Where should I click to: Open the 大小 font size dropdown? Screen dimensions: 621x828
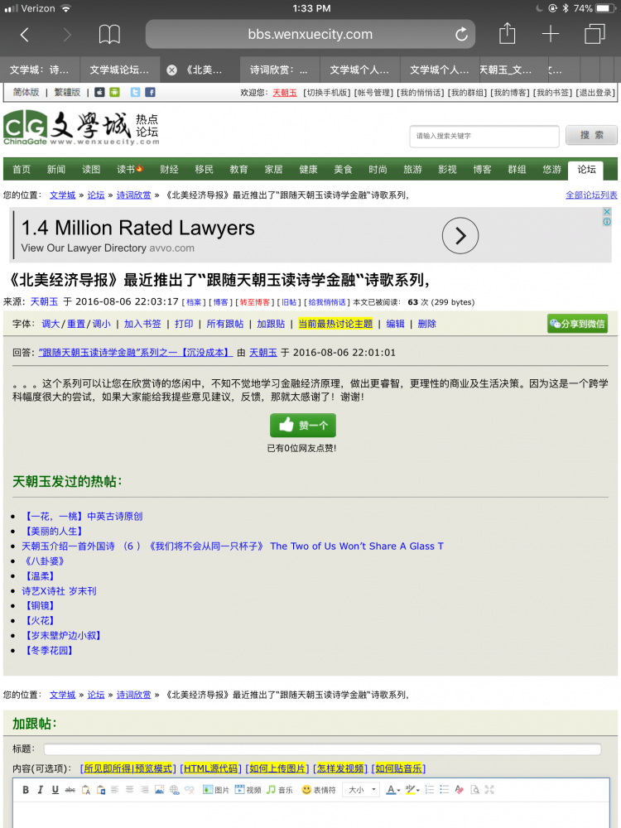(x=361, y=790)
